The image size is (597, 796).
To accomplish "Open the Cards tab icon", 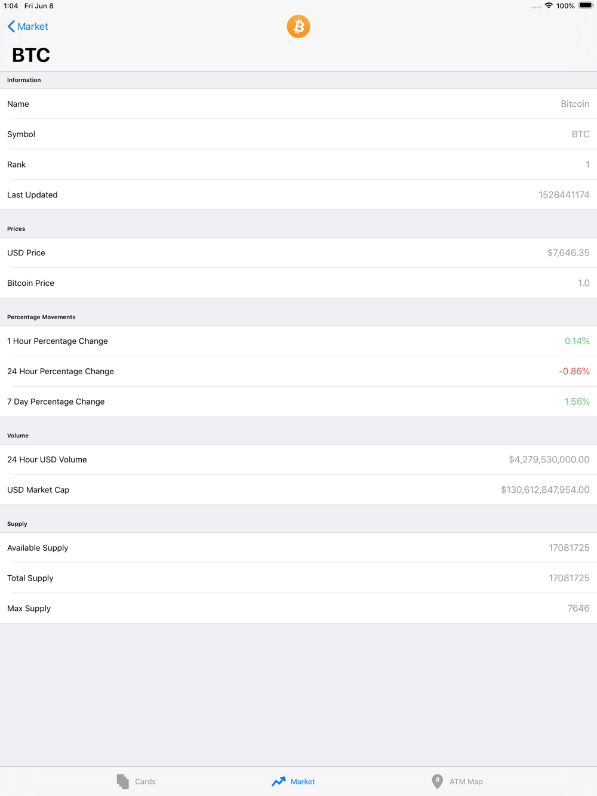I will point(123,781).
